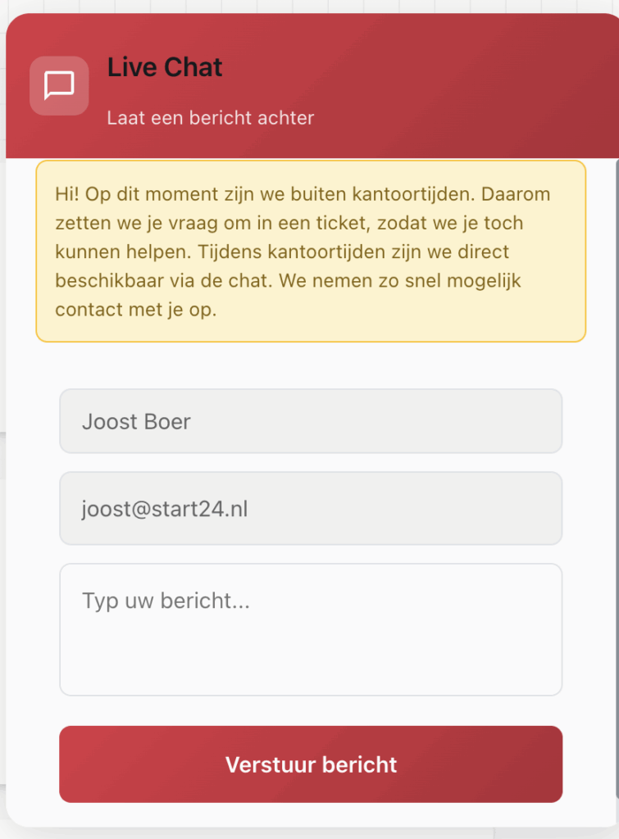
Task: Click the placeholder text in message textarea
Action: coord(166,601)
